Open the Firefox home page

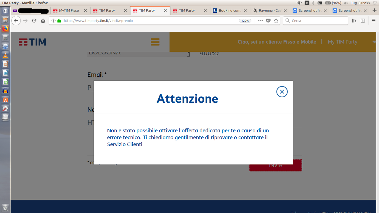tap(43, 21)
